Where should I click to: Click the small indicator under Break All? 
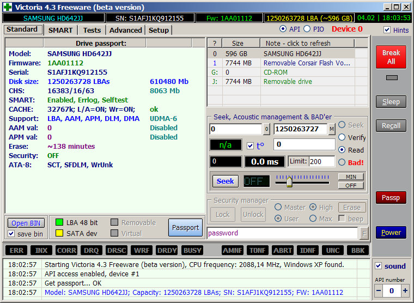click(392, 78)
